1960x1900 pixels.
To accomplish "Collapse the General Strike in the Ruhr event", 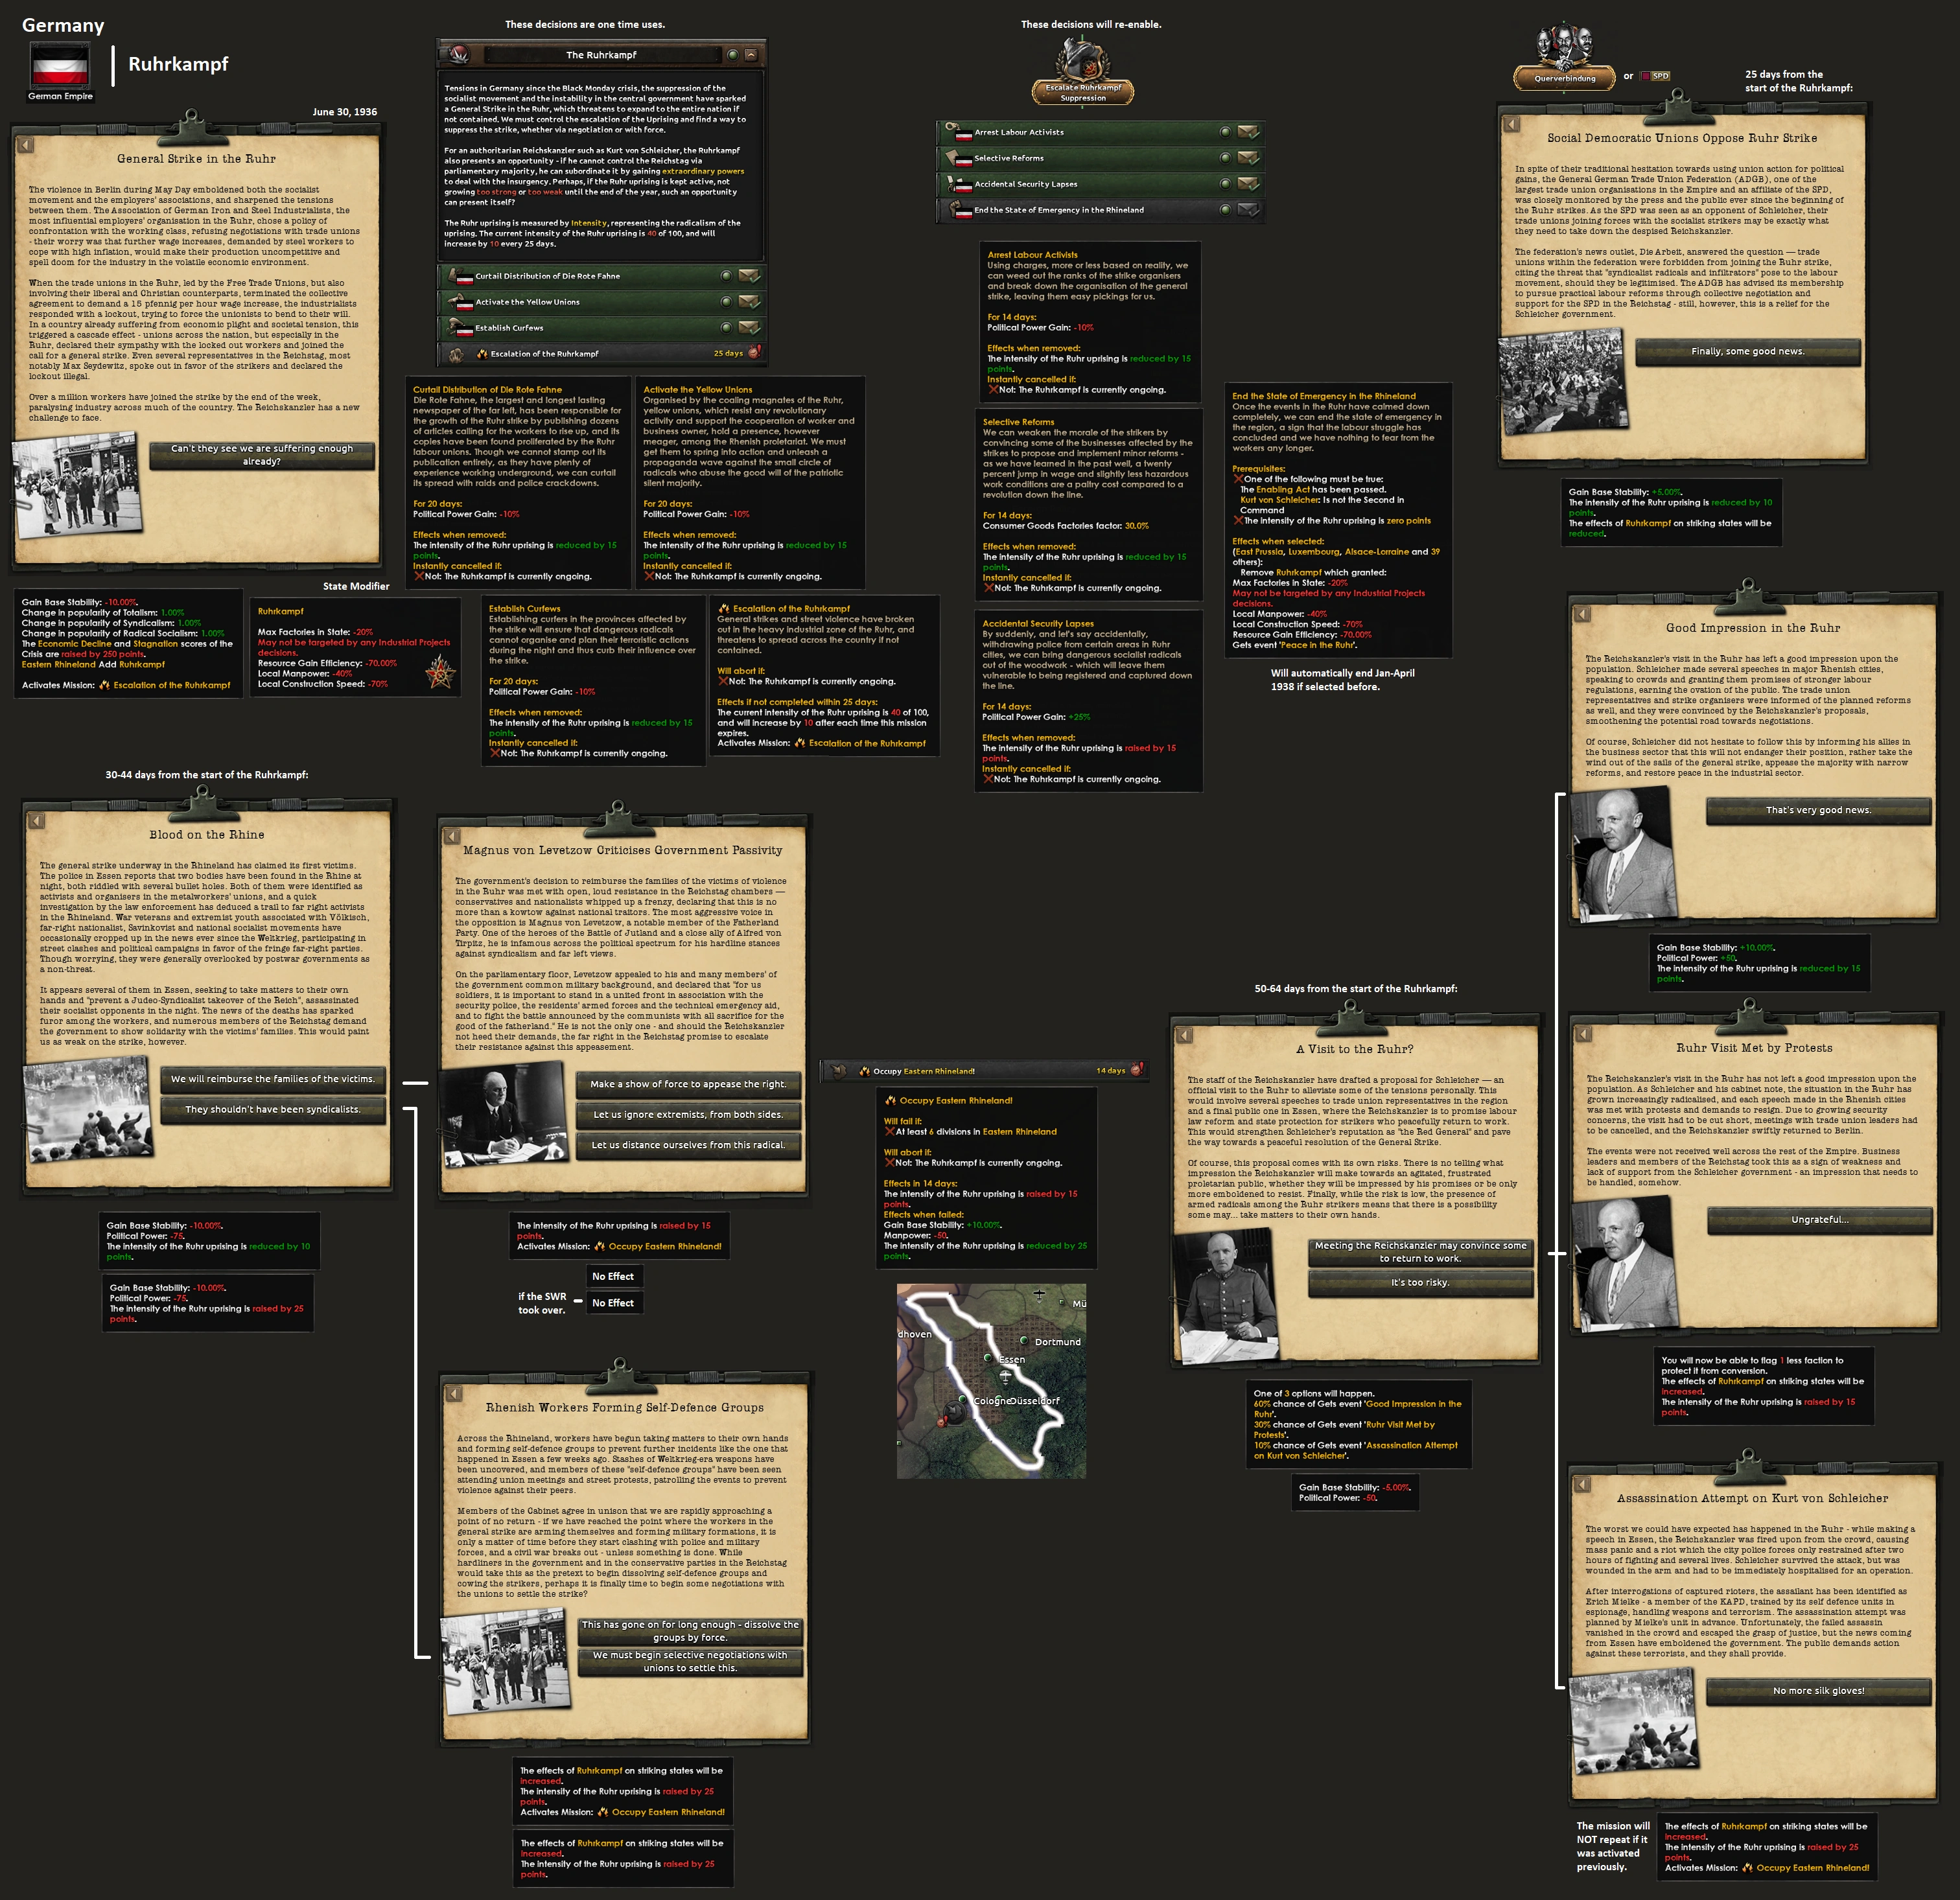I will 26,145.
